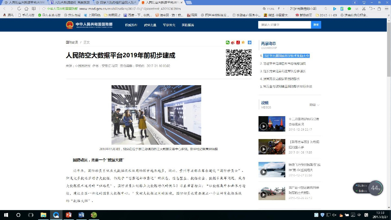Open the reading mode book icon
Screen dimensions: 391x220
(x=34, y=8)
